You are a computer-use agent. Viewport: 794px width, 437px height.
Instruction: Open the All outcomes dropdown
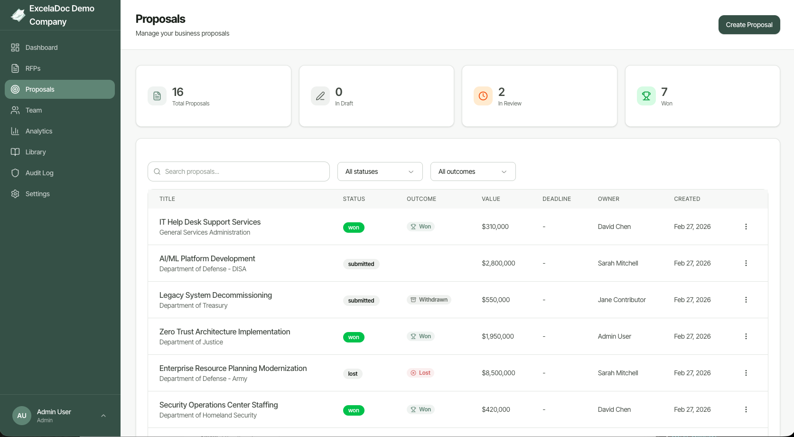[473, 171]
